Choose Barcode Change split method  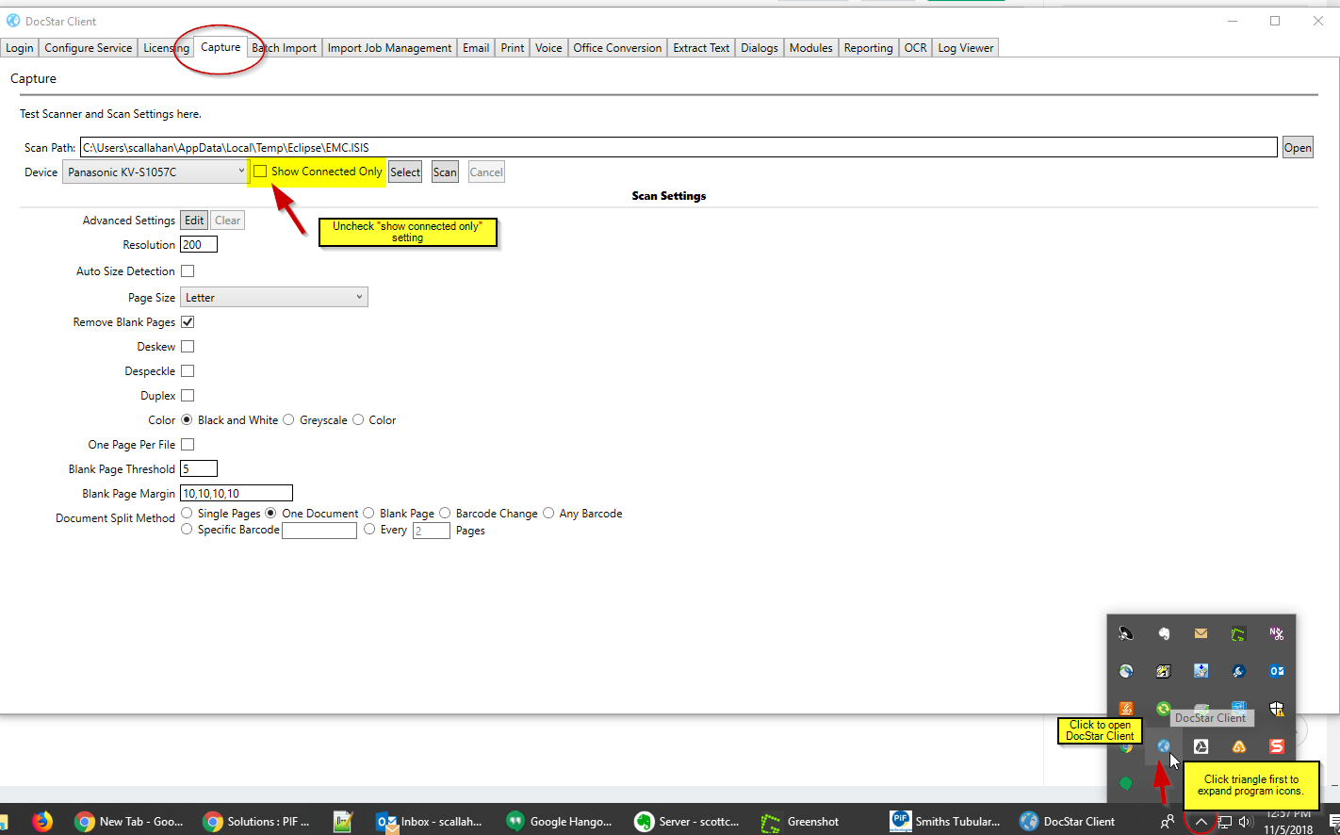click(445, 514)
